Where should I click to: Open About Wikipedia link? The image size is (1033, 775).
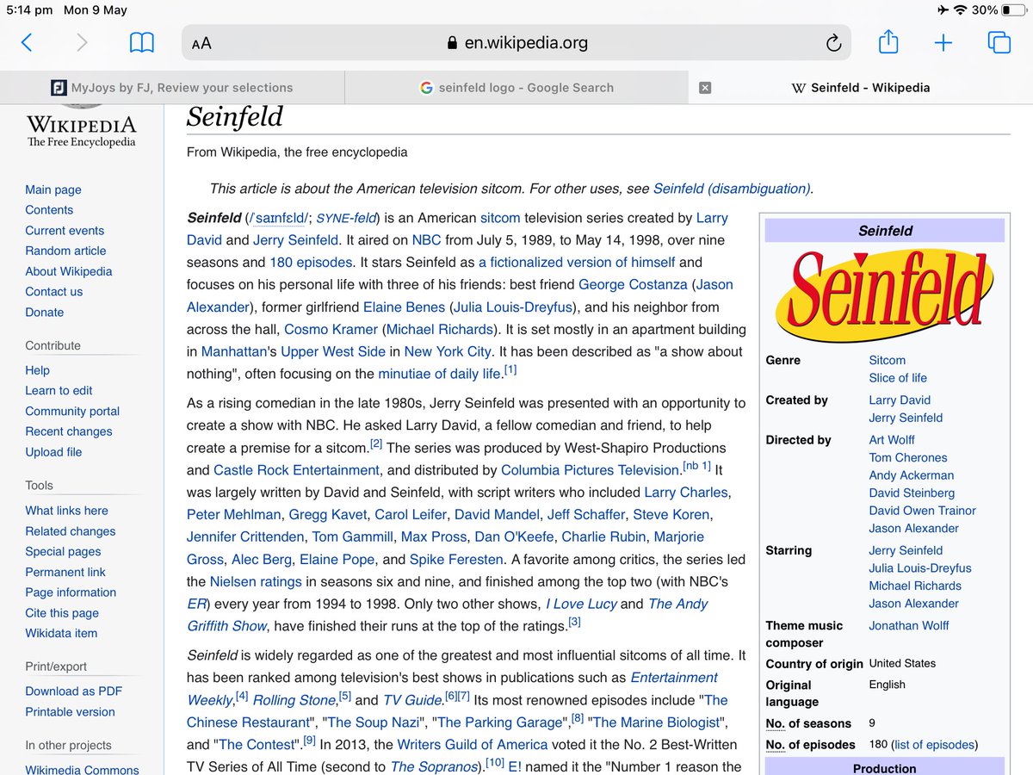pos(69,271)
